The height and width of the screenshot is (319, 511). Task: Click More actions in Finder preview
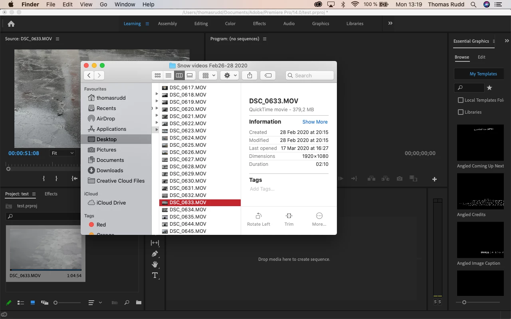(319, 219)
